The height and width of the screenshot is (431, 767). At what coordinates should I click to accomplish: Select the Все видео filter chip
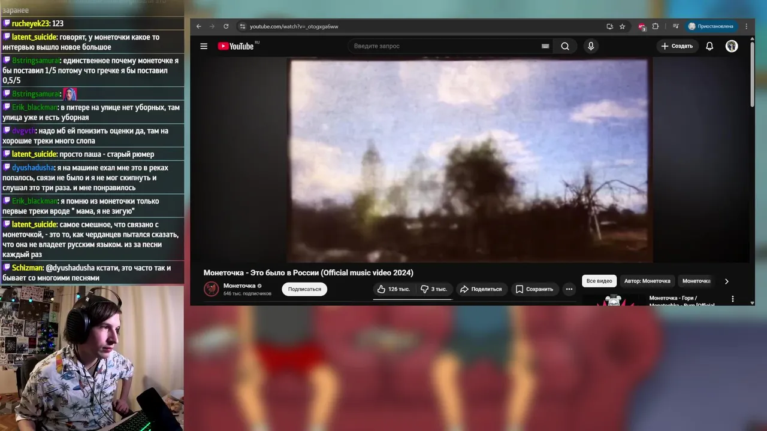click(599, 281)
